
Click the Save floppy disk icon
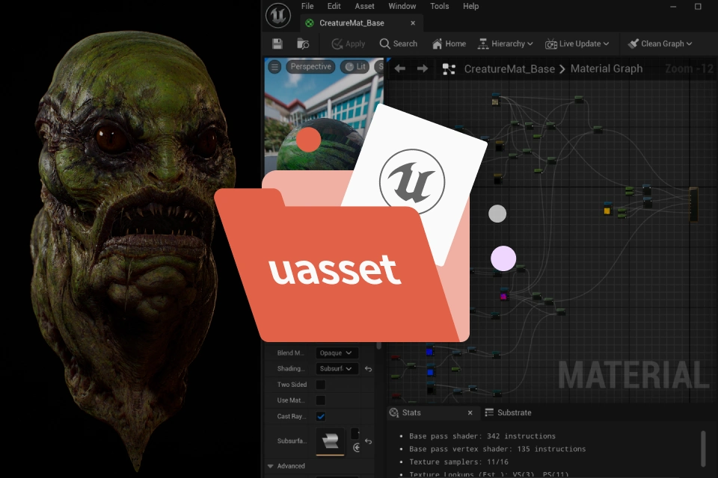(x=277, y=44)
